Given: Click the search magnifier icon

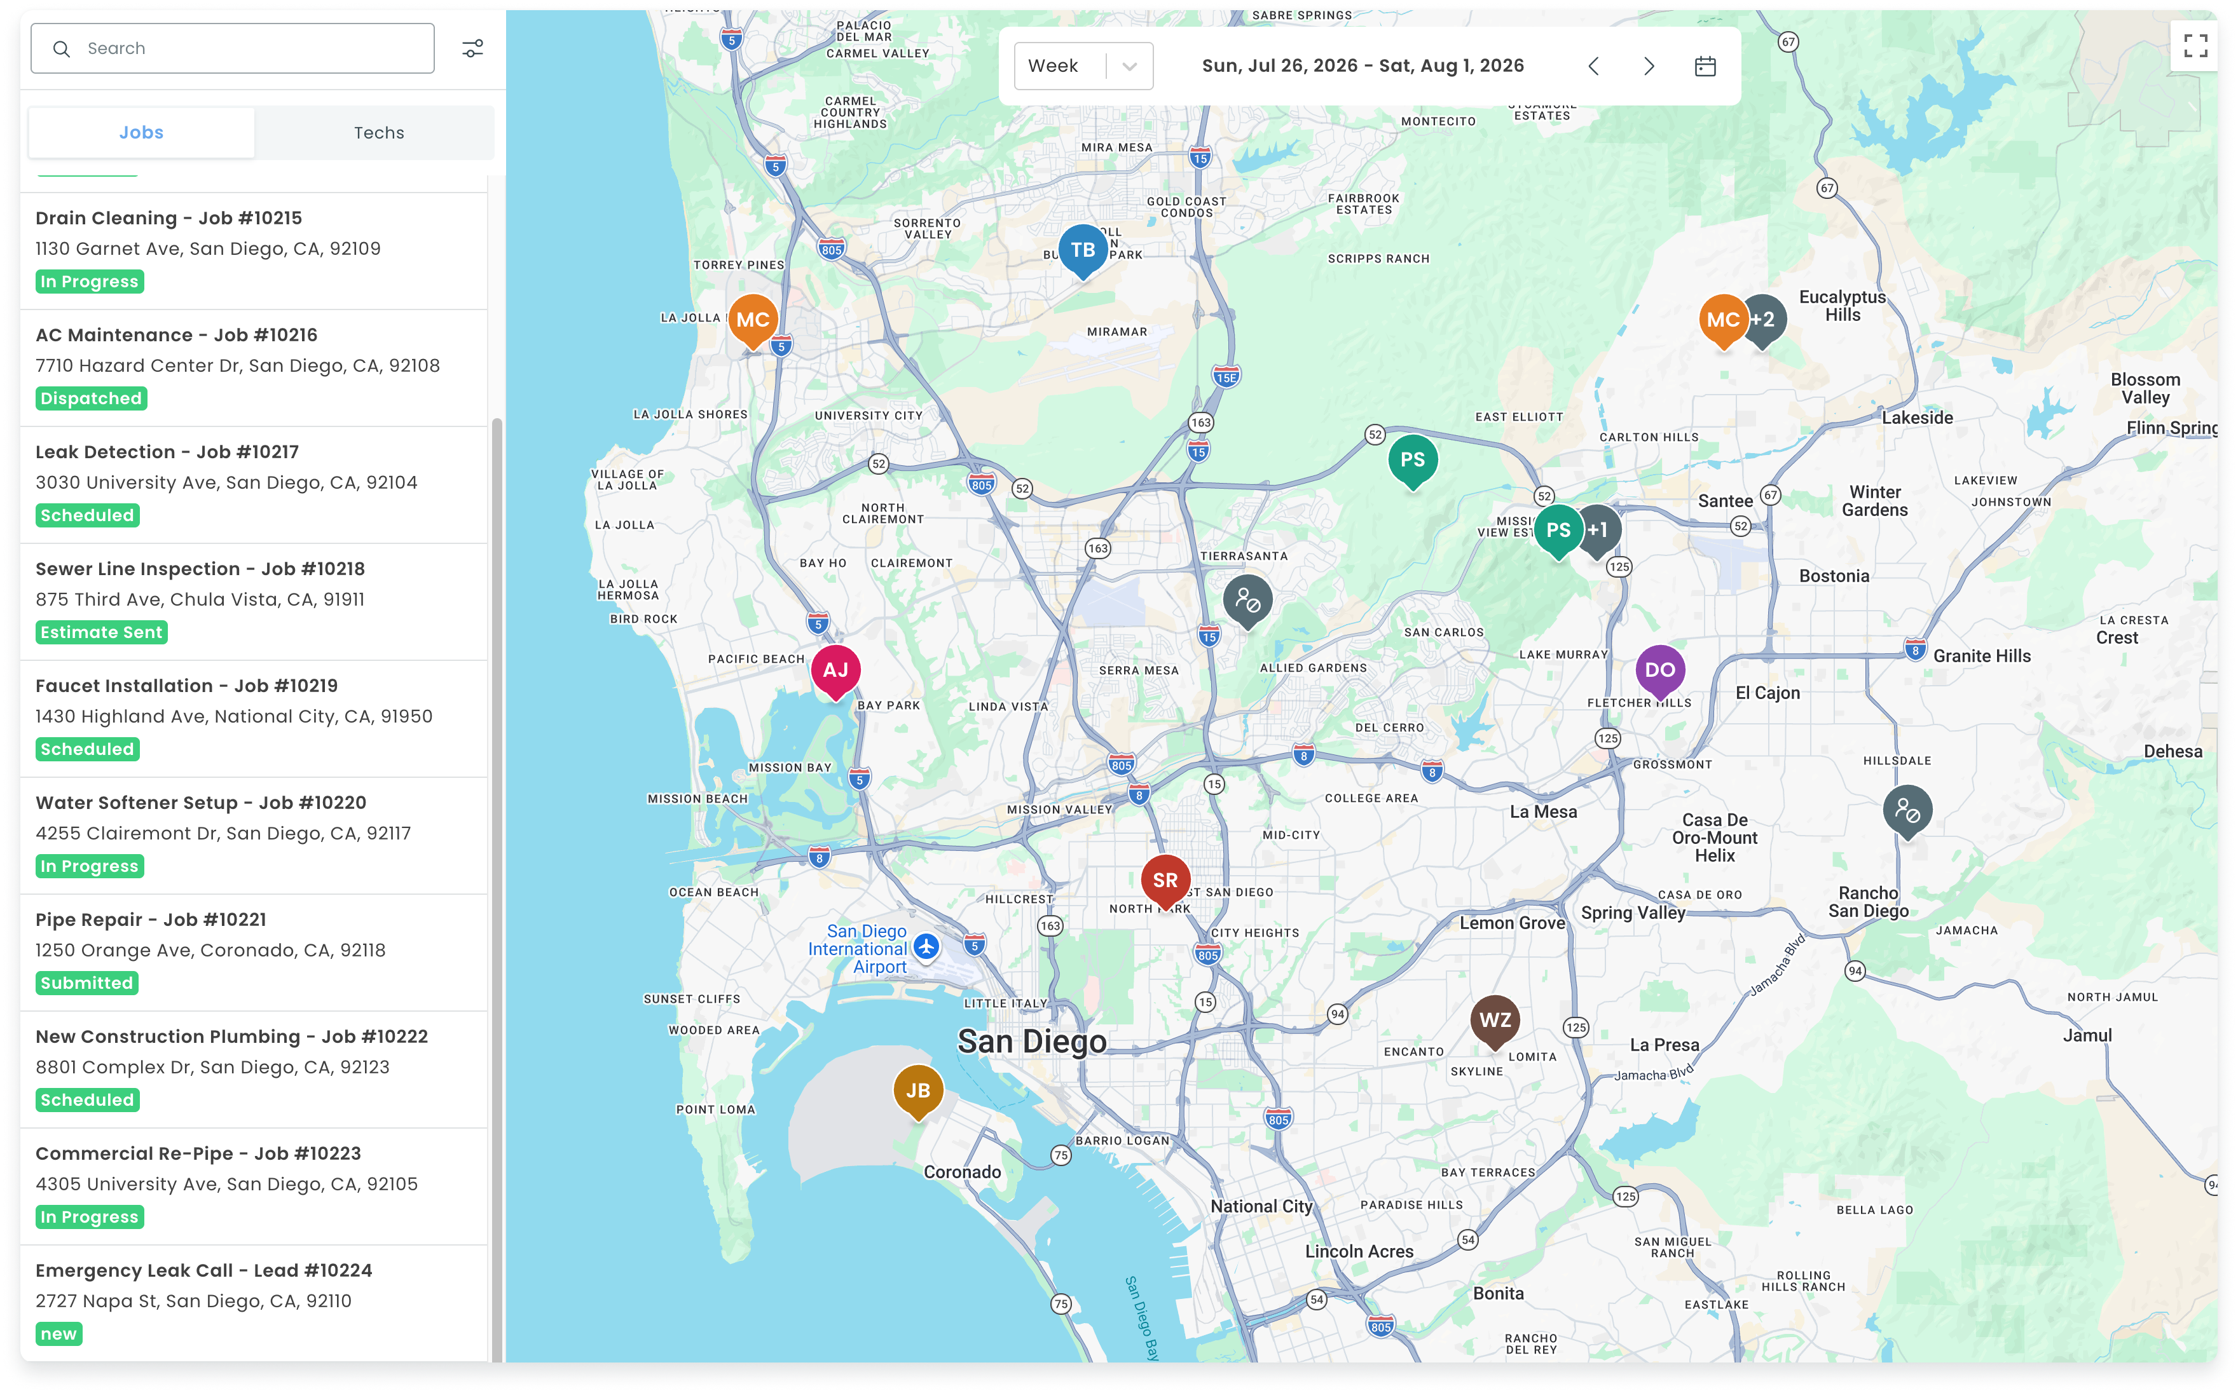Looking at the screenshot, I should point(62,49).
